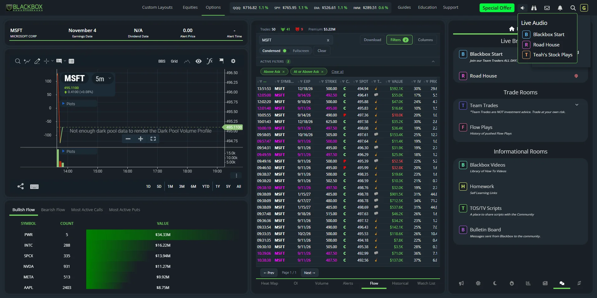Screen dimensions: 597x298
Task: Open the home icon in right panel
Action: 512,29
